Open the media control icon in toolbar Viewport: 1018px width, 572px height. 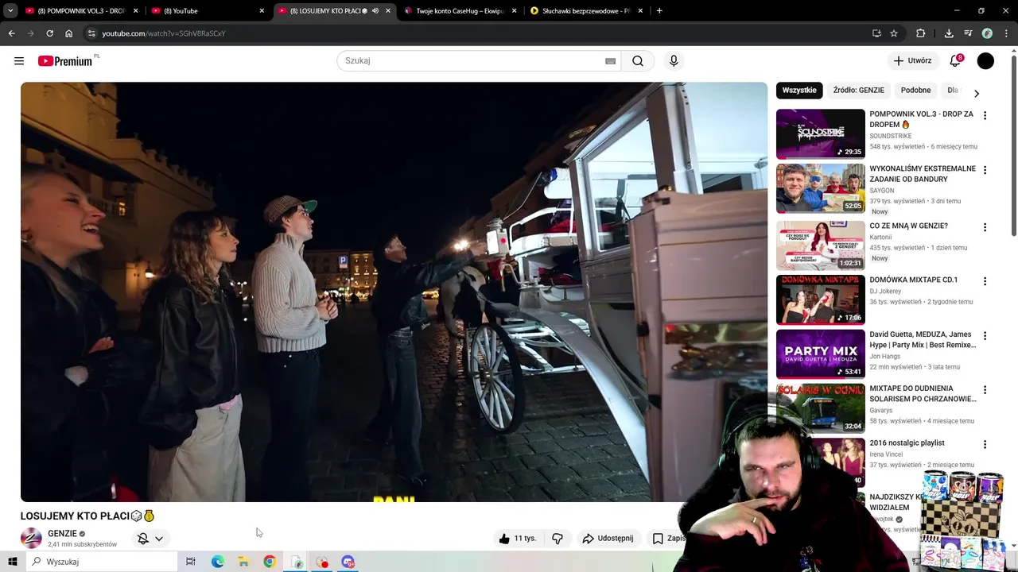(968, 33)
